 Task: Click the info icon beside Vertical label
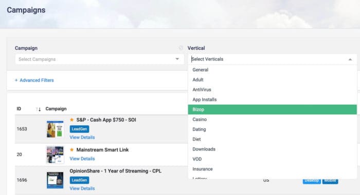pyautogui.click(x=181, y=48)
